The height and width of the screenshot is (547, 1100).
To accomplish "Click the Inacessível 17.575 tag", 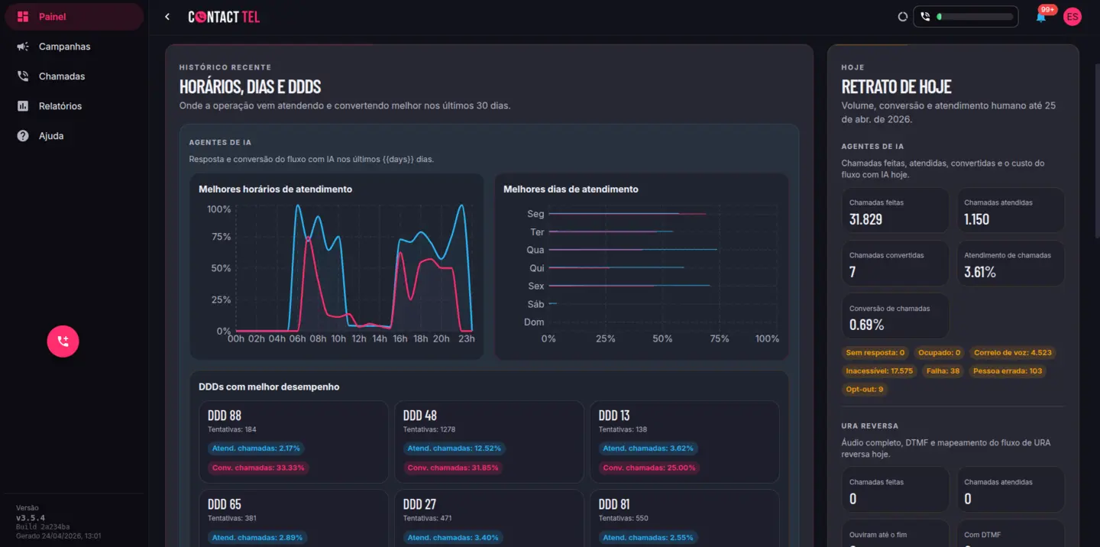I will point(878,371).
